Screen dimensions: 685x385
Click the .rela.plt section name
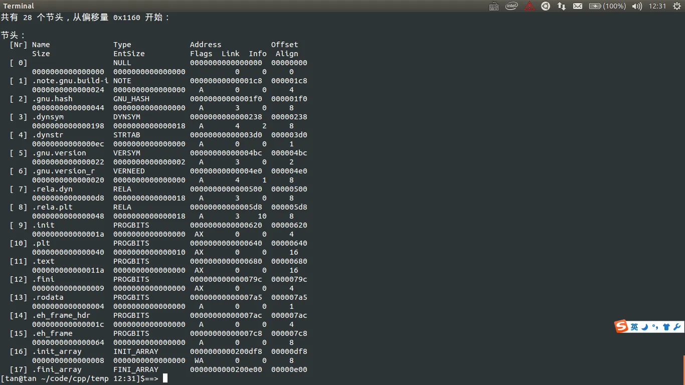click(52, 207)
